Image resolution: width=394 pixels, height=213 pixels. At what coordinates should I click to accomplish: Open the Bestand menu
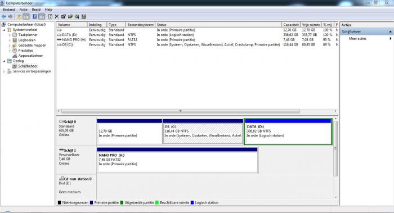(x=9, y=10)
